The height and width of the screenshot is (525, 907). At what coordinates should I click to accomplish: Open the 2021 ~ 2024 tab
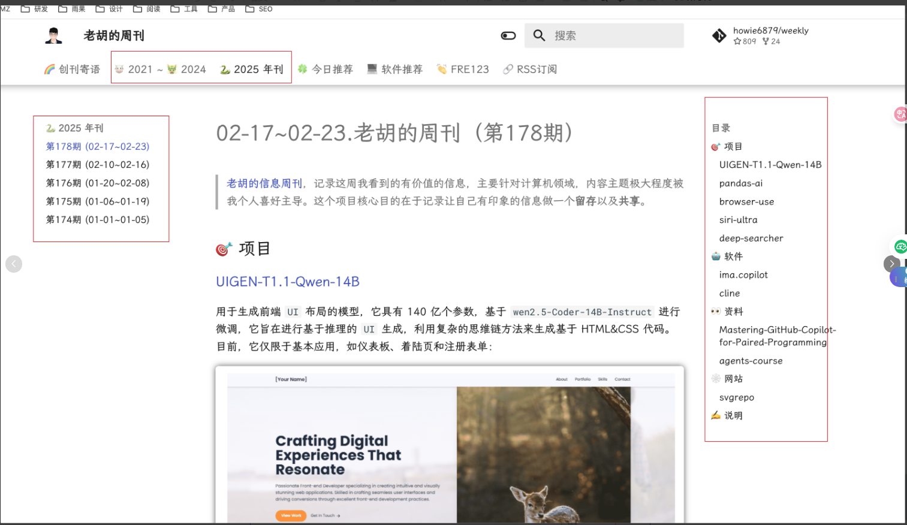pos(160,70)
